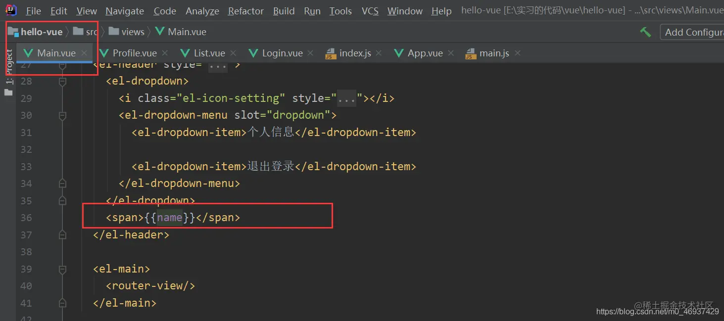Click the closing el-header tag

tap(131, 235)
